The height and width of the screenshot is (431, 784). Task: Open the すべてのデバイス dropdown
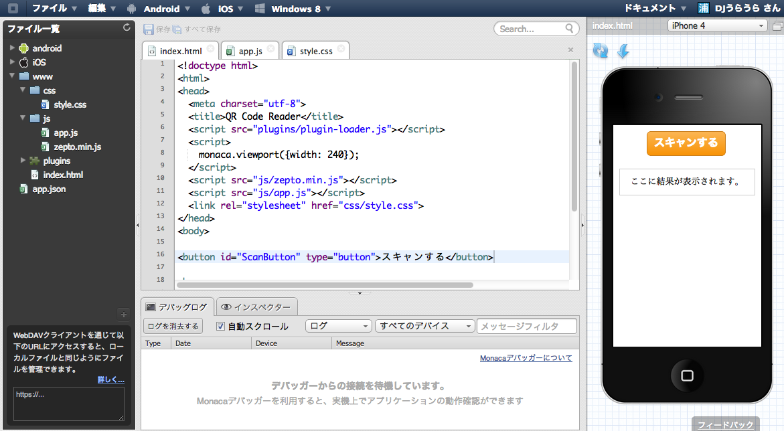click(424, 326)
